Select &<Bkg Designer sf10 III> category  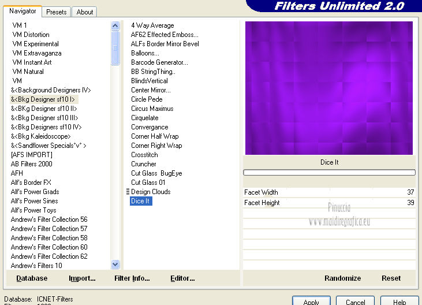pyautogui.click(x=44, y=118)
